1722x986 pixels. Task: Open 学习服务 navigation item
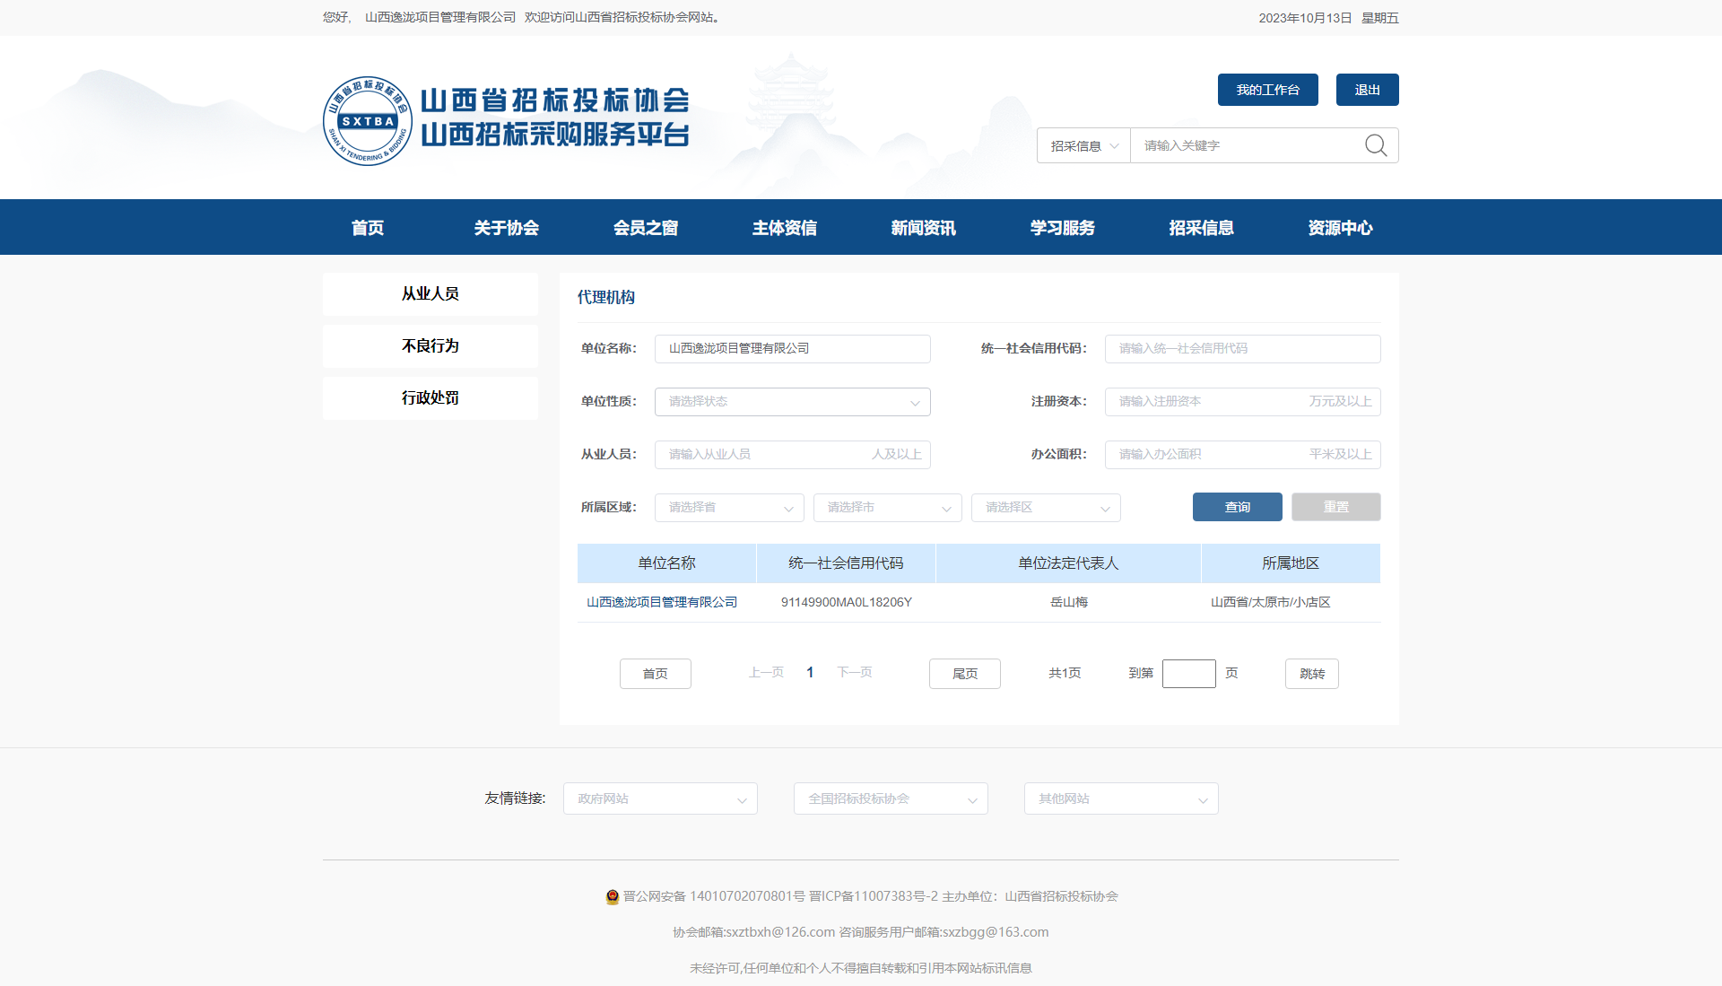click(1063, 228)
